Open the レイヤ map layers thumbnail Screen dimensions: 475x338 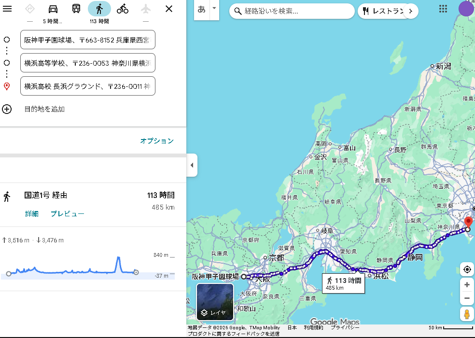215,302
